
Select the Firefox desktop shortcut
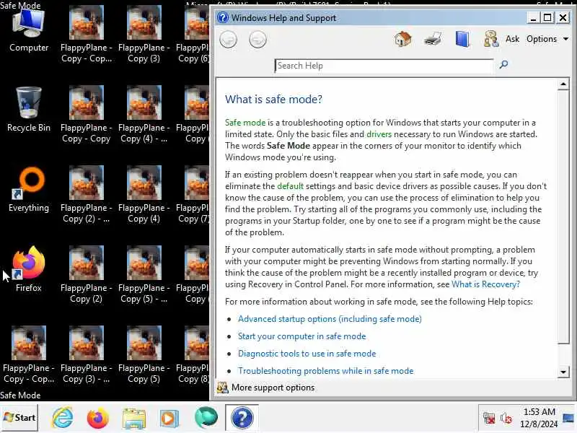(x=29, y=268)
